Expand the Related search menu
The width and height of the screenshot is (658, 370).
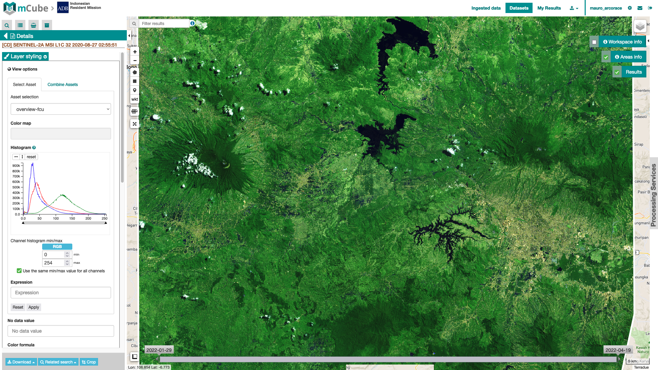[x=58, y=362]
